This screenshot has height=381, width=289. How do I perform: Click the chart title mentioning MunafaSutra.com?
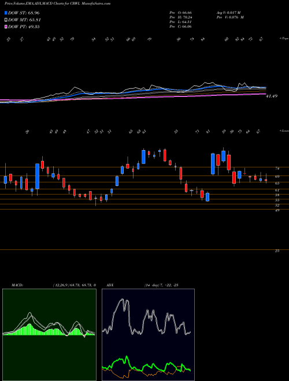coord(57,3)
